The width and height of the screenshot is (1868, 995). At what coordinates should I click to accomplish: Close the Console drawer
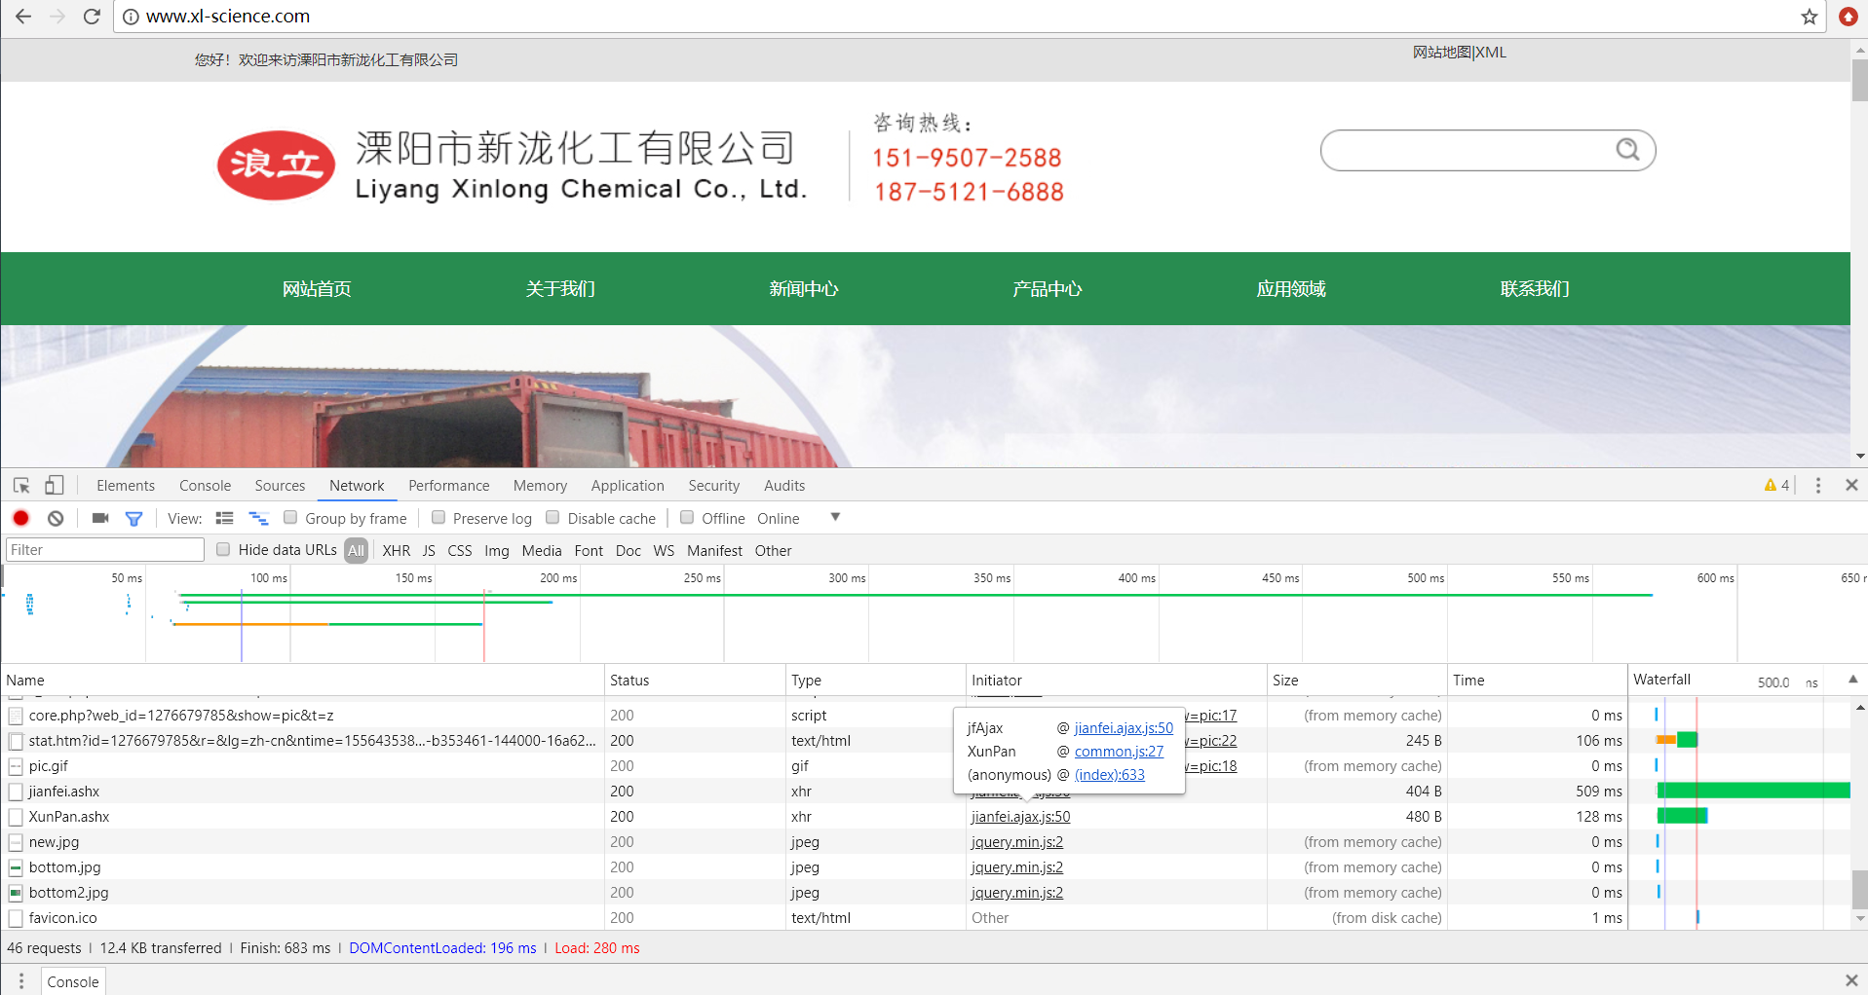[1851, 980]
